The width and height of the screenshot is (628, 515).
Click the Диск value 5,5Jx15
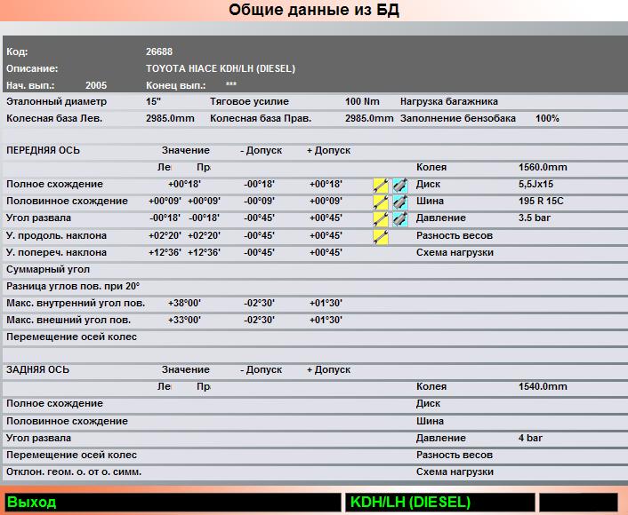535,184
